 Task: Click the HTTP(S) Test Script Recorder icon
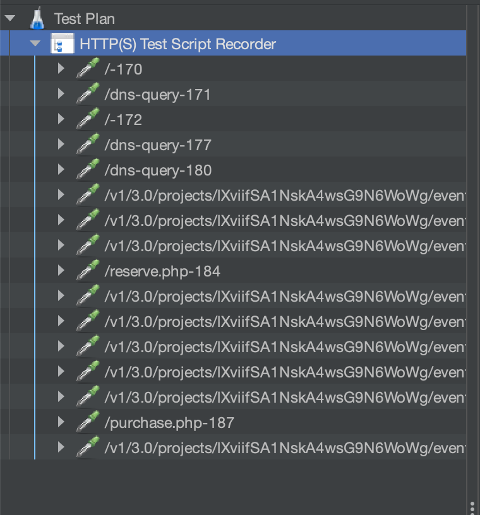[63, 44]
